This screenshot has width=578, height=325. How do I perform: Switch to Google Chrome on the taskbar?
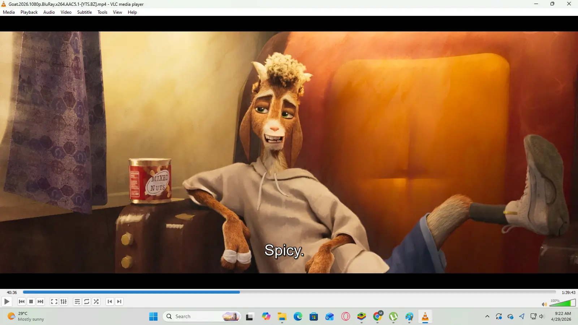tap(378, 317)
